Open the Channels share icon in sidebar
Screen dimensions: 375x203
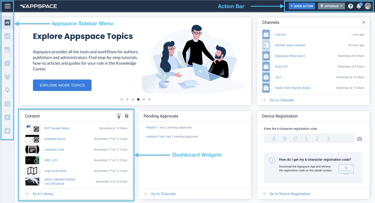(x=7, y=36)
